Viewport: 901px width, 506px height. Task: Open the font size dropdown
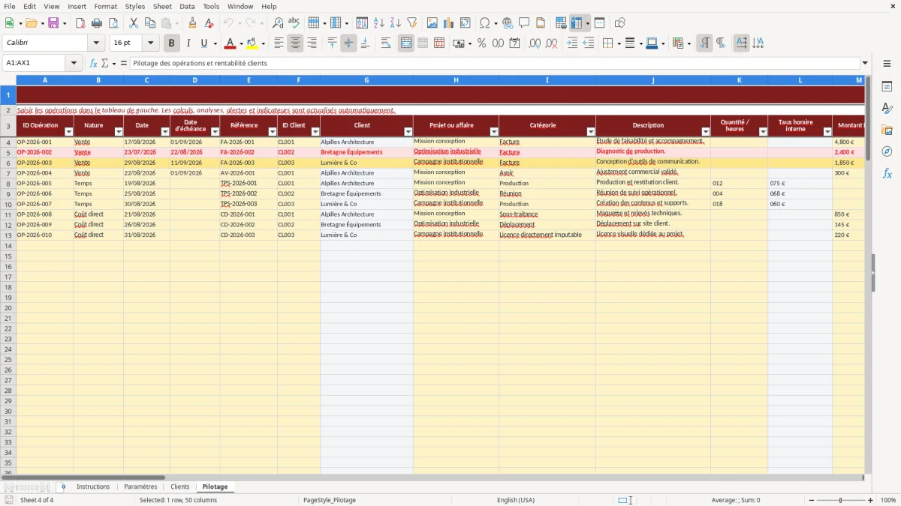pyautogui.click(x=150, y=43)
